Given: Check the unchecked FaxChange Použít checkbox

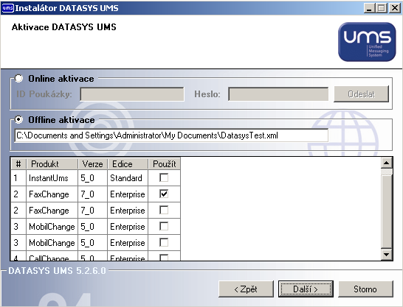Looking at the screenshot, I should pyautogui.click(x=164, y=210).
